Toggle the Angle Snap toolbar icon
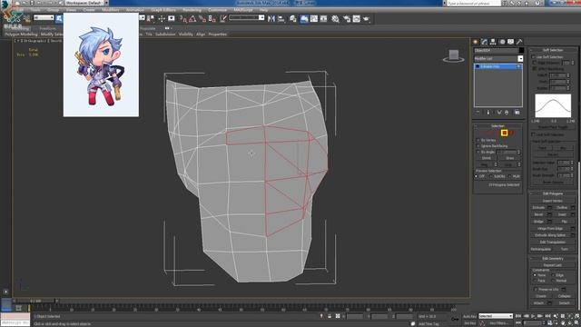Image resolution: width=581 pixels, height=327 pixels. [x=192, y=18]
